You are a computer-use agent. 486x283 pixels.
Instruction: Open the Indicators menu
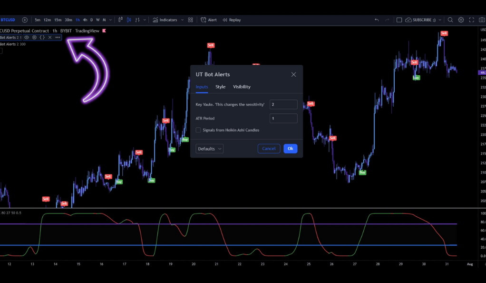pyautogui.click(x=165, y=20)
